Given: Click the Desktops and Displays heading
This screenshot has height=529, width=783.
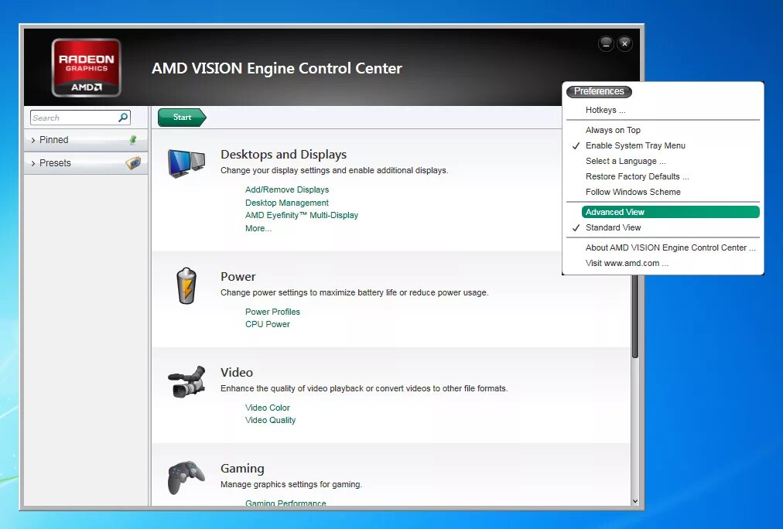Looking at the screenshot, I should pos(284,154).
